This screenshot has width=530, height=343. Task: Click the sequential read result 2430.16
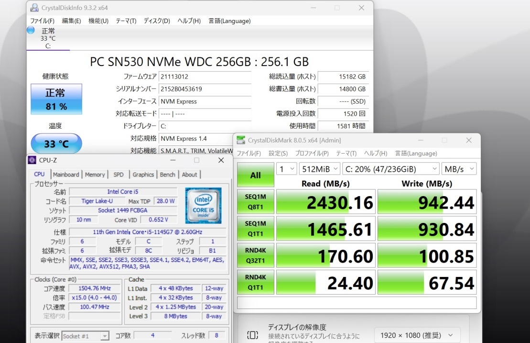pos(326,201)
